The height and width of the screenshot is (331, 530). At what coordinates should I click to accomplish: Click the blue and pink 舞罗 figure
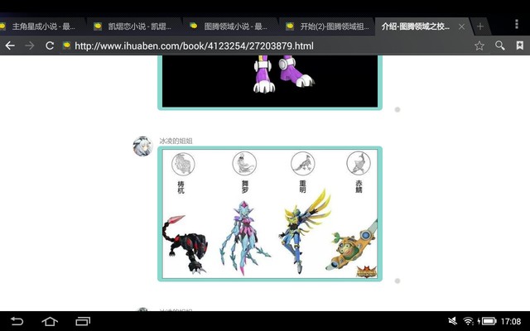point(244,237)
